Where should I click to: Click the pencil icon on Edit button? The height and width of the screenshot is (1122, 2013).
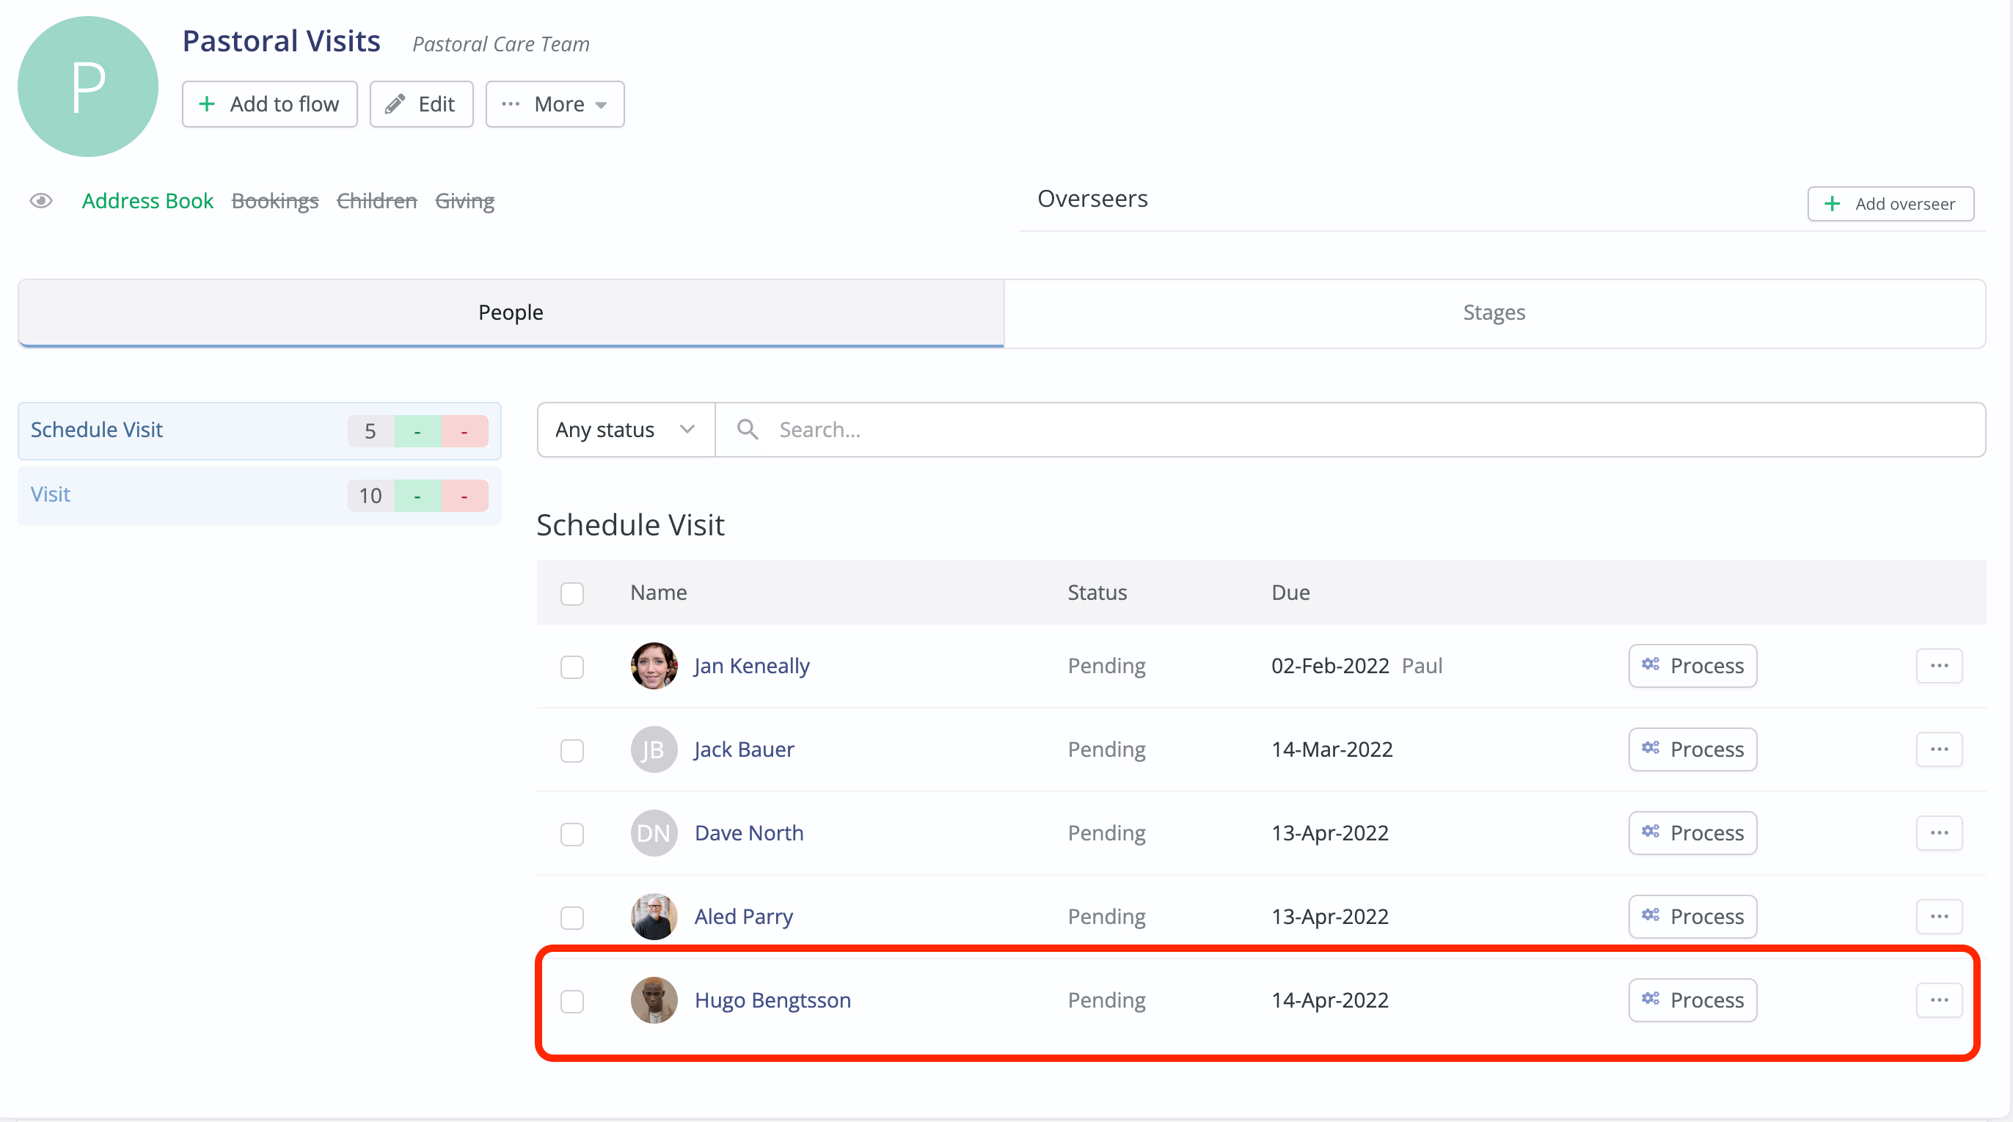[395, 104]
